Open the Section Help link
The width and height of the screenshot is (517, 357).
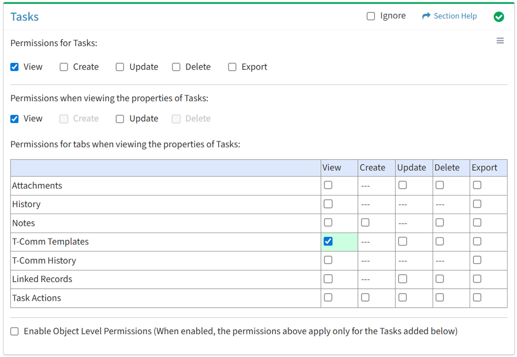click(x=455, y=16)
